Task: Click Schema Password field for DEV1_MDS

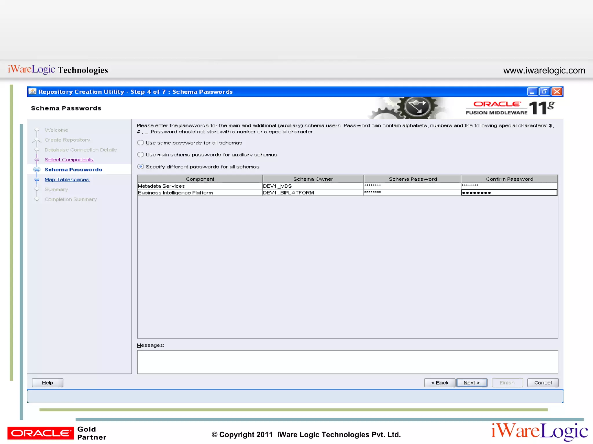Action: 412,186
